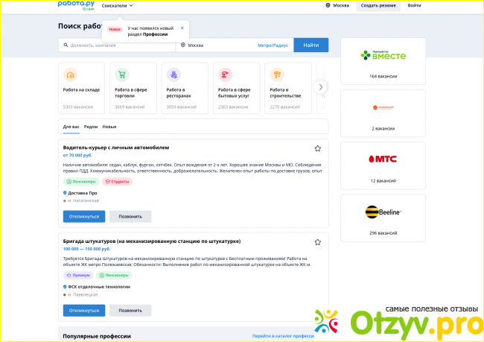Open the construction jobs category icon

tap(278, 75)
